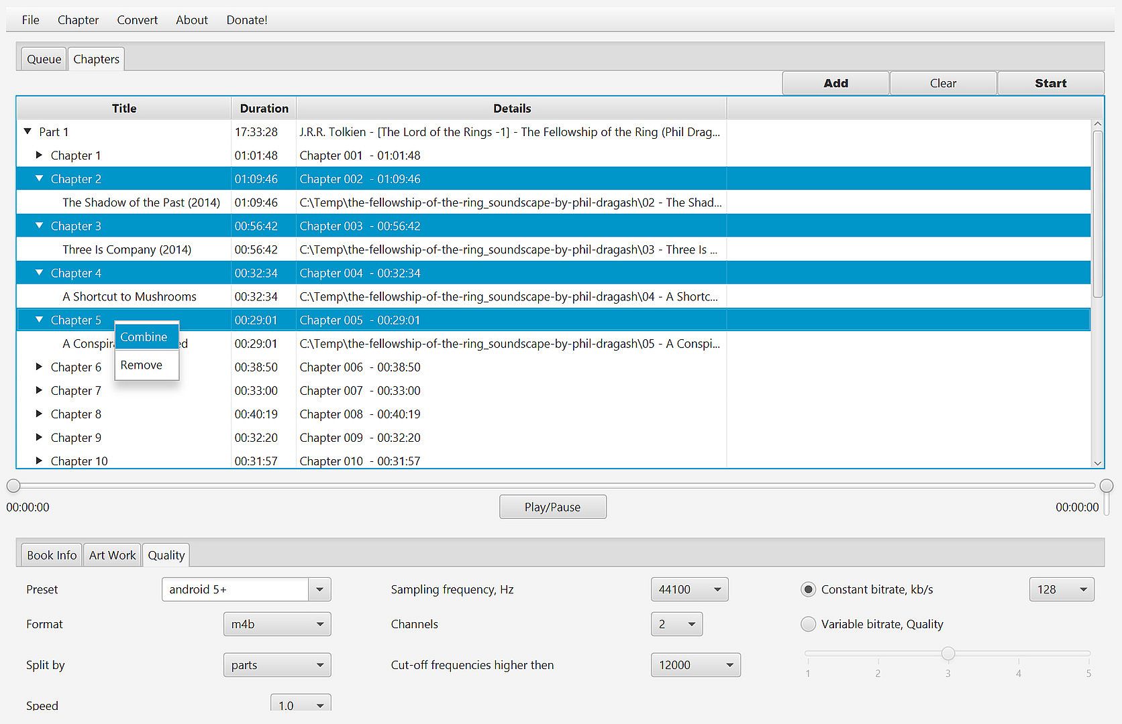Open the Convert menu
1122x724 pixels.
point(137,20)
